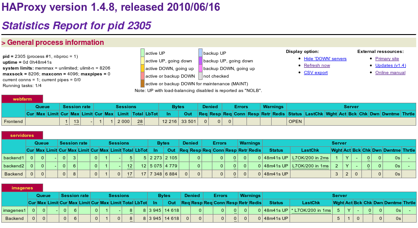Click the backend2 server name

tap(13, 166)
